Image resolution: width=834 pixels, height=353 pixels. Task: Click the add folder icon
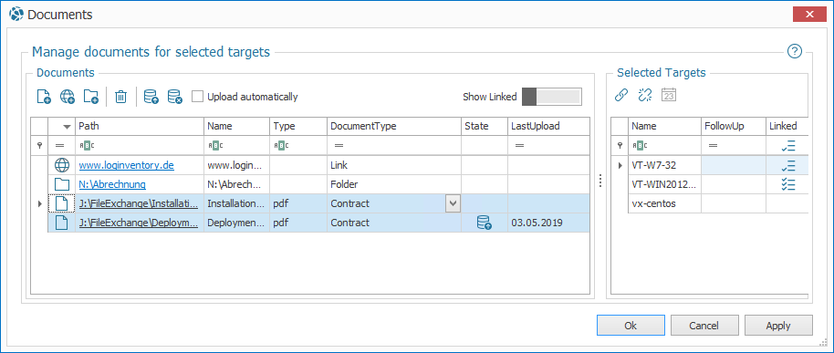[91, 97]
